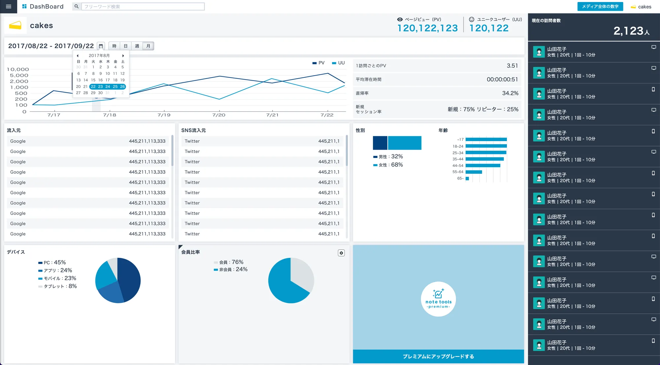
Task: Click プレミアムにアップグレードする button
Action: 438,356
